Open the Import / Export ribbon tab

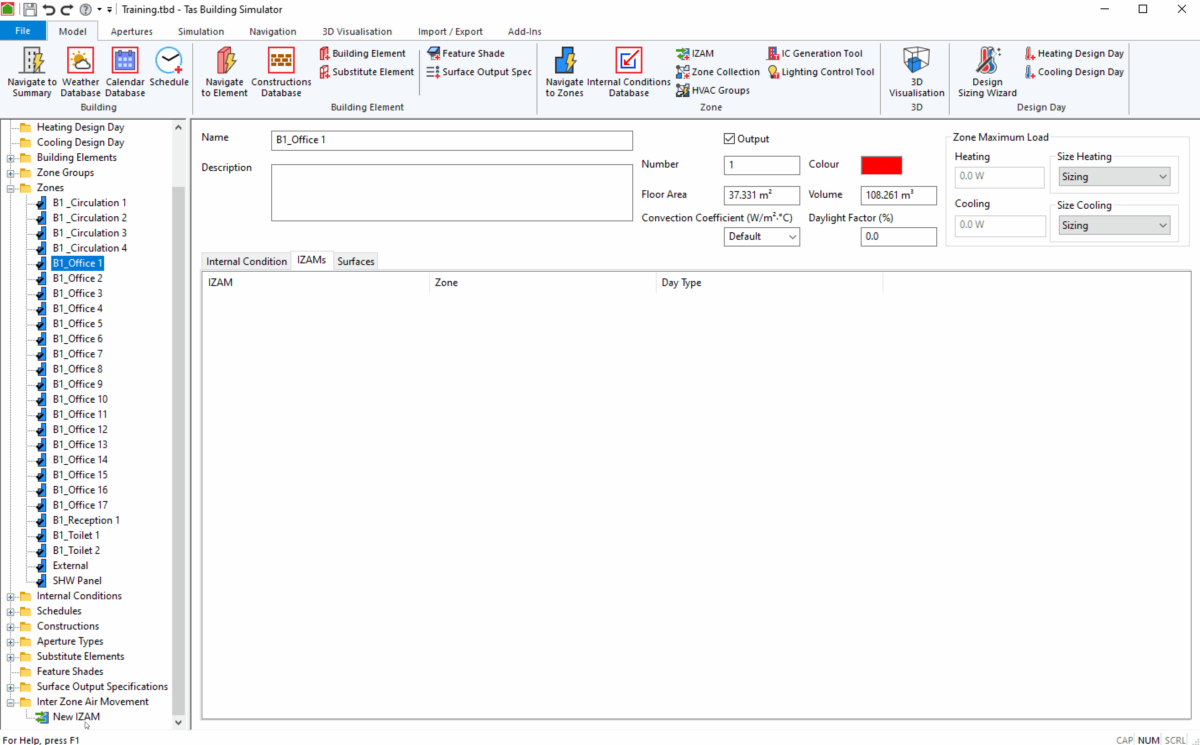(450, 31)
